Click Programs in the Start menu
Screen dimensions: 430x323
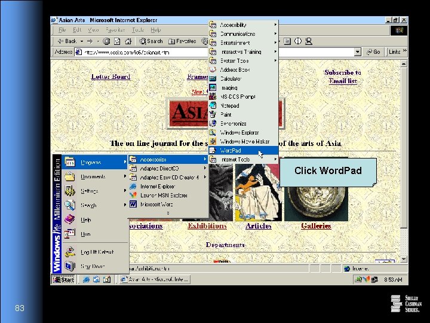point(95,162)
